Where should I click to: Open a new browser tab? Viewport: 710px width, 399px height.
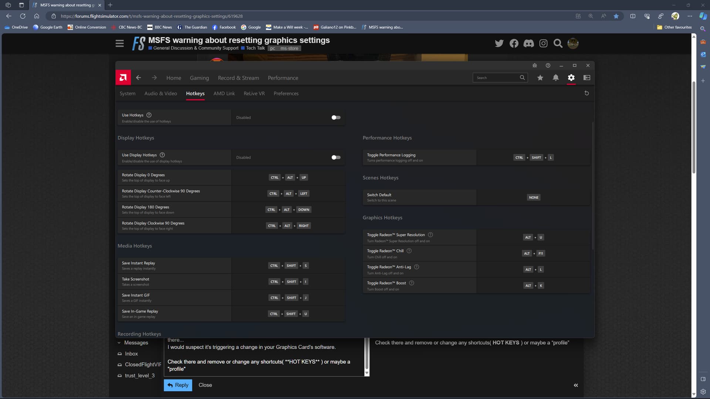point(110,5)
